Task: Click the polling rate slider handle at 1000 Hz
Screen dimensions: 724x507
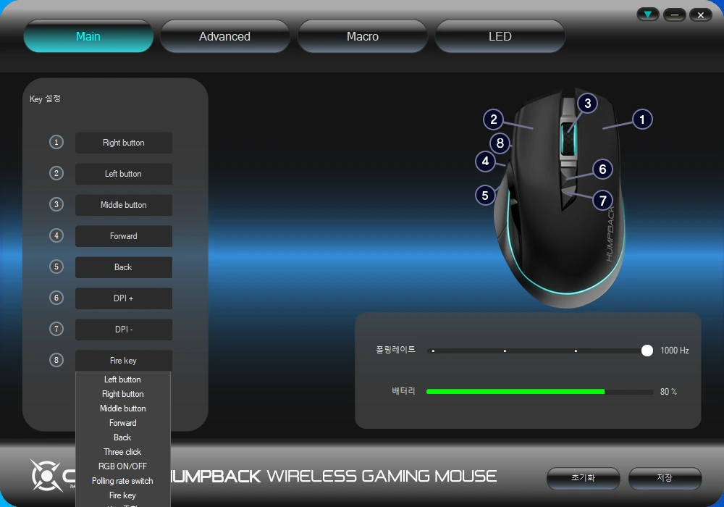Action: pos(647,351)
